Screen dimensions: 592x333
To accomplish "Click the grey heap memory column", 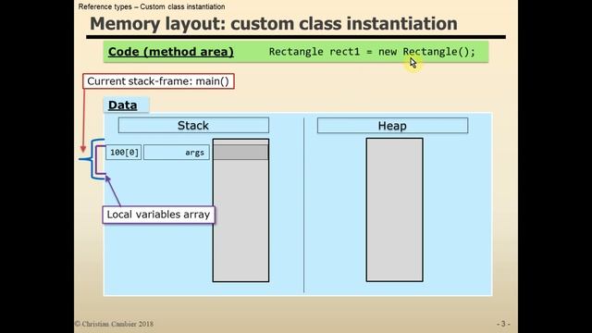I will (x=394, y=210).
